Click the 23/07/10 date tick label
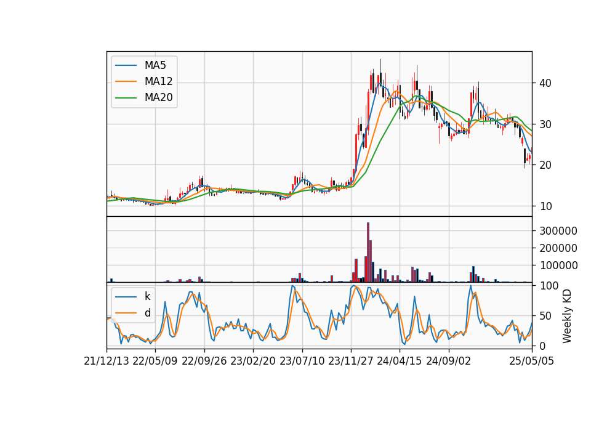This screenshot has width=591, height=425. click(302, 362)
